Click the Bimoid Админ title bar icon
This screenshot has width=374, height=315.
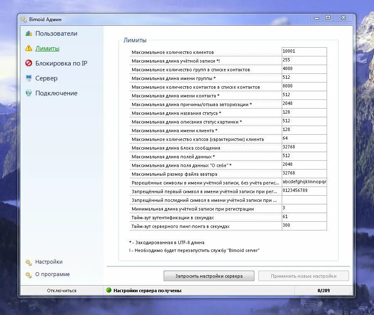point(24,19)
